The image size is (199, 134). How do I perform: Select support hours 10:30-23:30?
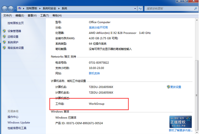[x=96, y=68]
